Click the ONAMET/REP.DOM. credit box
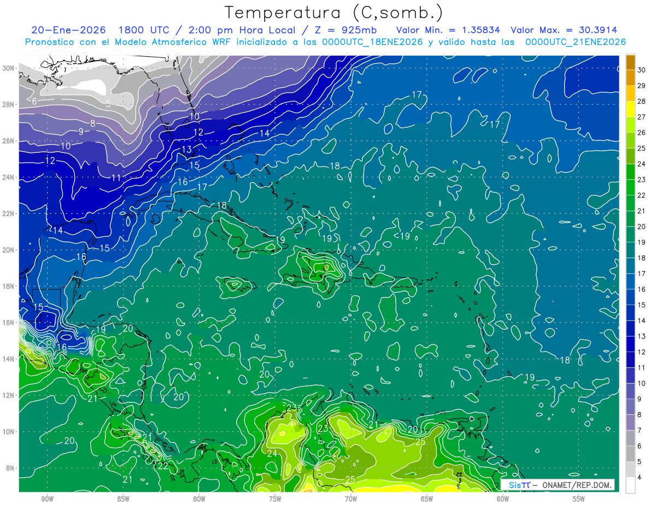656x506 pixels. tap(558, 485)
